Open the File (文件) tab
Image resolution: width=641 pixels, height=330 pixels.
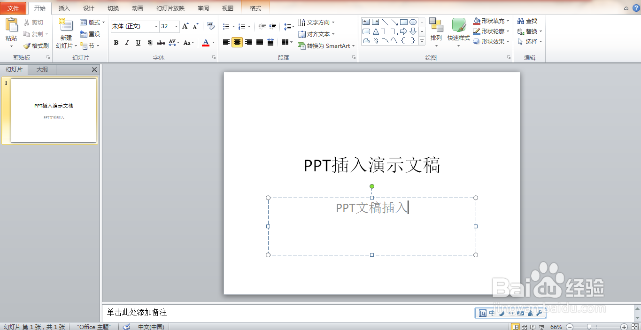tap(13, 8)
